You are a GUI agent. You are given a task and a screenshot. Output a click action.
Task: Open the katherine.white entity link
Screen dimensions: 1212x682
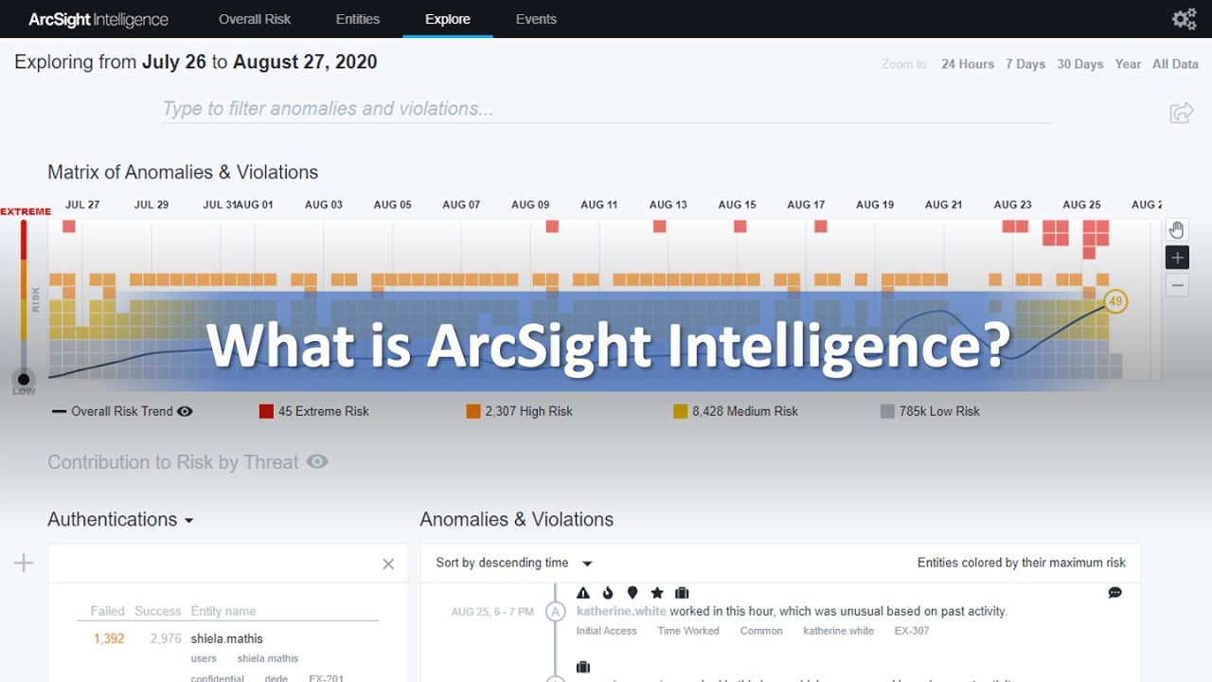[621, 611]
